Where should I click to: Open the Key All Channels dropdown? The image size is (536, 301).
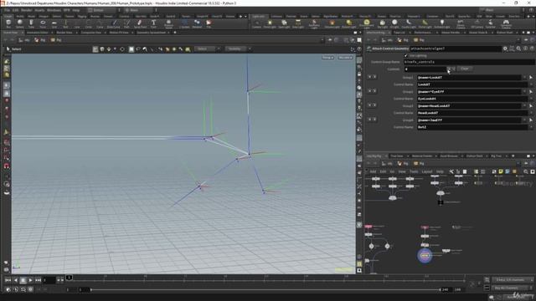pos(512,288)
